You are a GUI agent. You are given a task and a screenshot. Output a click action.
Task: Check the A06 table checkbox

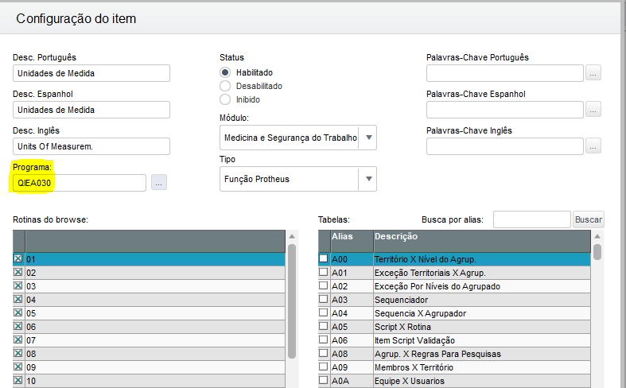pos(324,339)
